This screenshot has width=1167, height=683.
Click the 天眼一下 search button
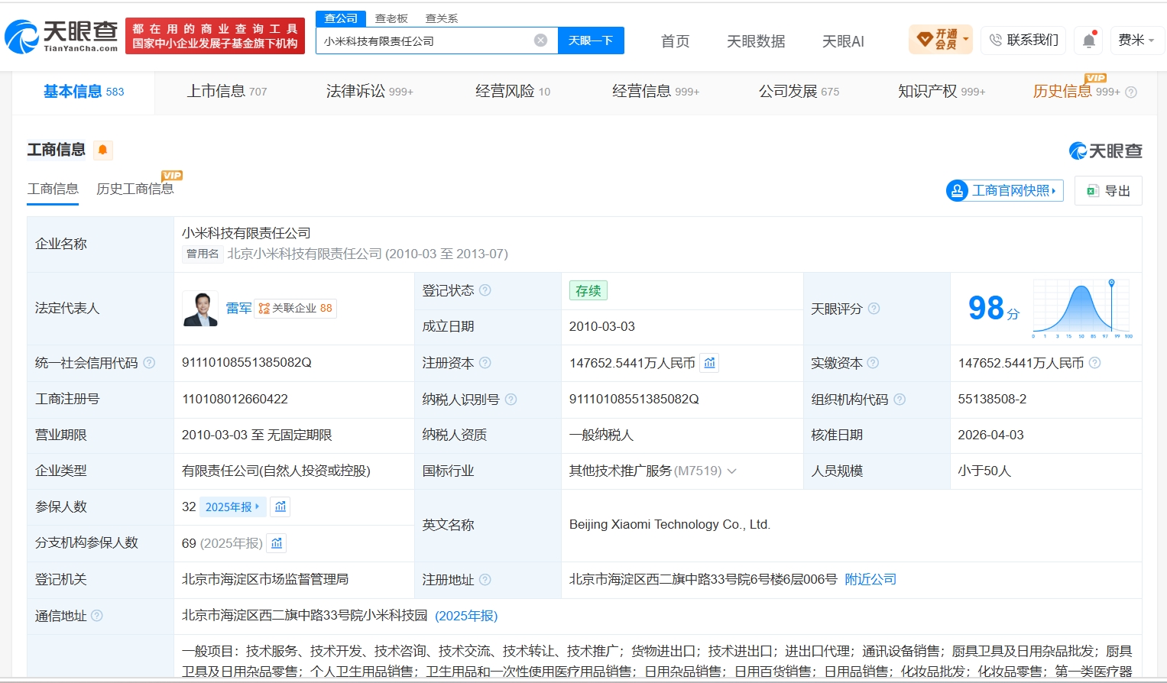point(591,40)
